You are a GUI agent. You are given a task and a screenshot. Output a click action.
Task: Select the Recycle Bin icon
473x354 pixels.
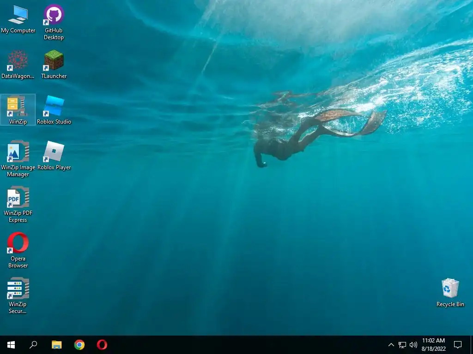point(450,288)
